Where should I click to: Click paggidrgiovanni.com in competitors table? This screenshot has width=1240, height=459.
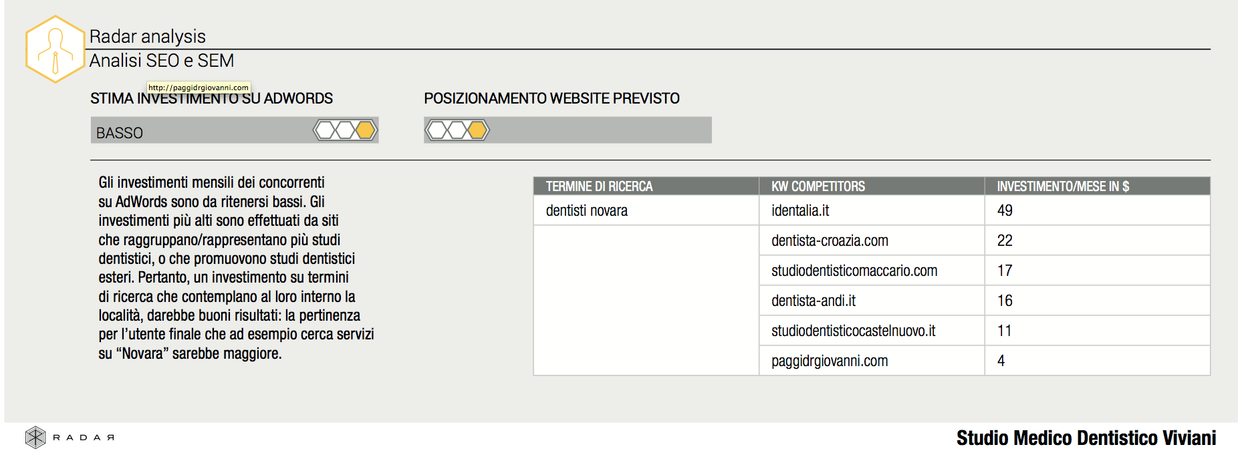pos(830,361)
